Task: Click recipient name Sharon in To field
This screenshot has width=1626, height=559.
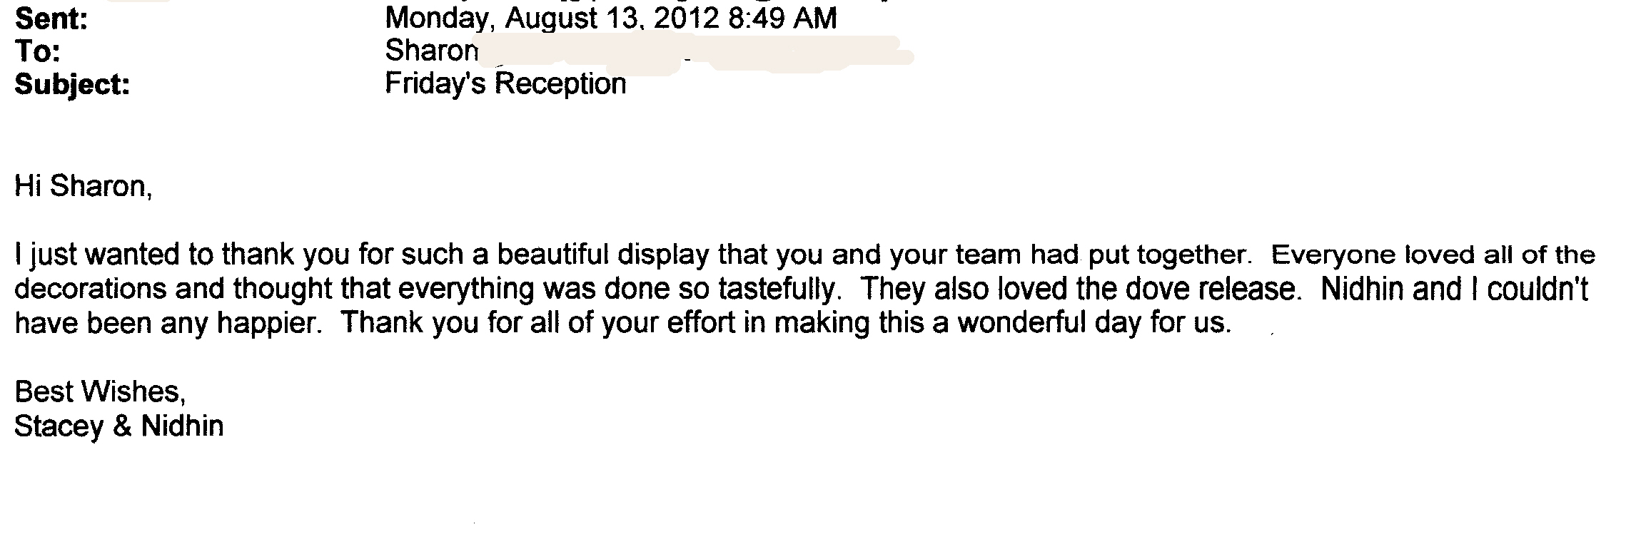Action: [431, 51]
